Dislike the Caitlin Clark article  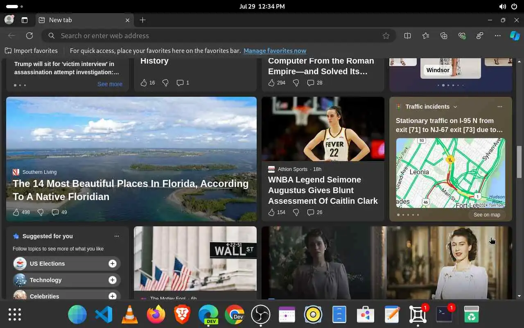tap(296, 212)
